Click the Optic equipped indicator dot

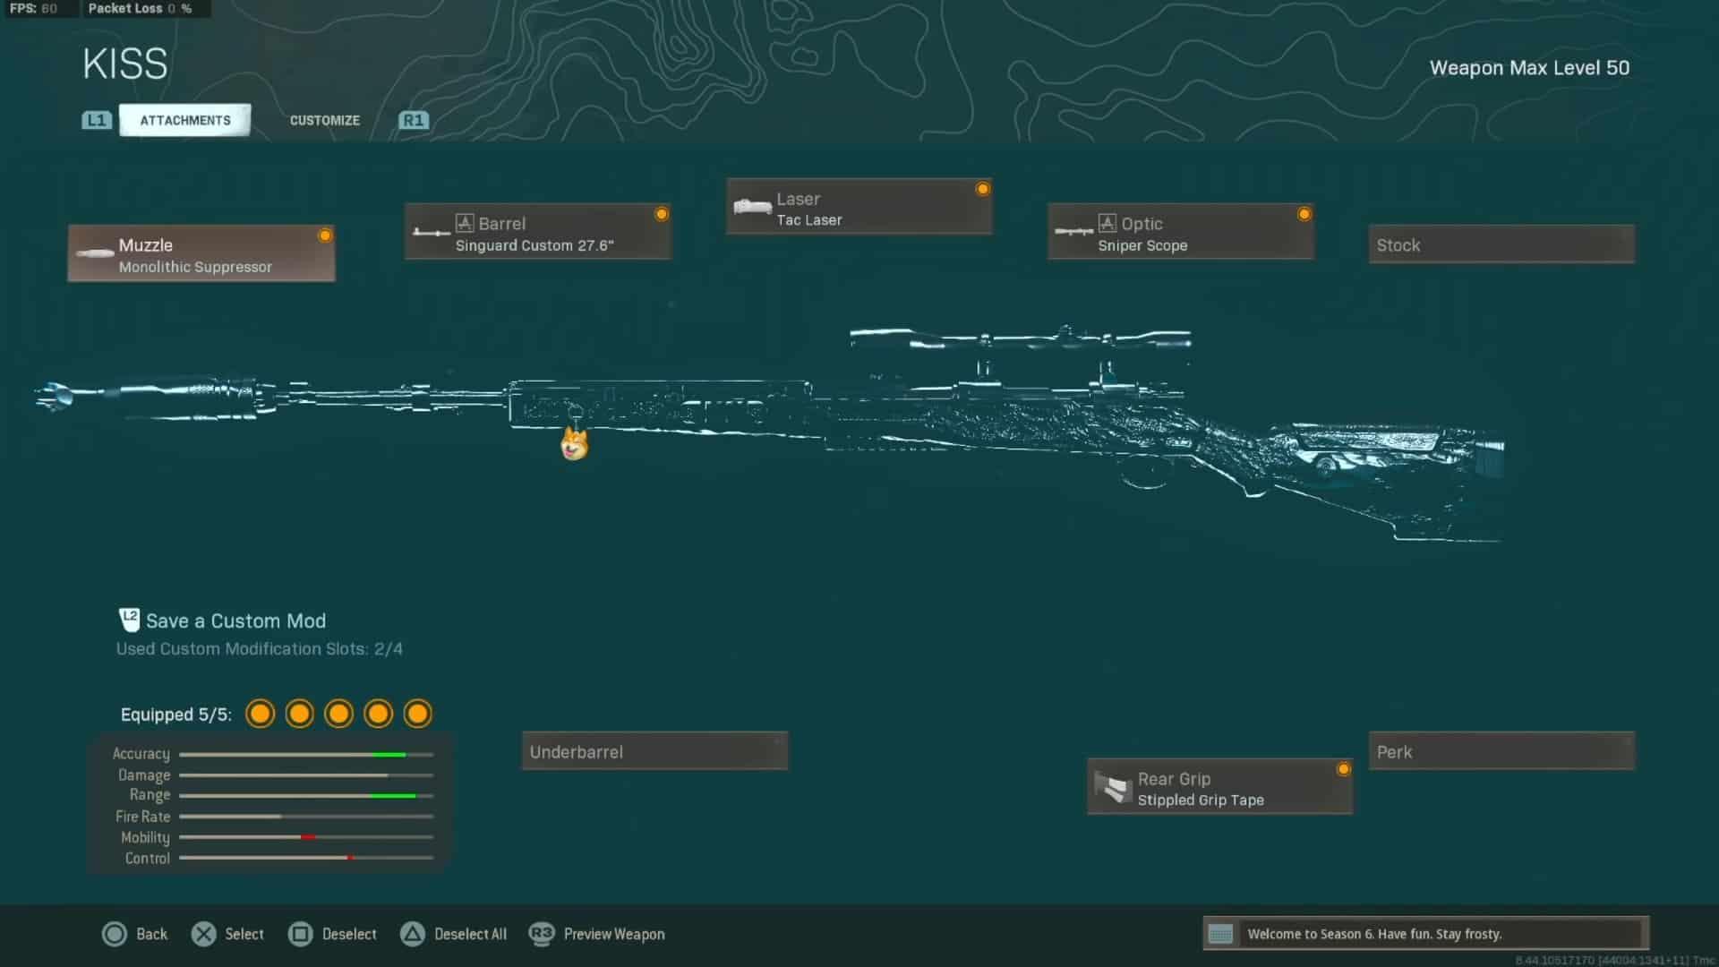coord(1304,214)
